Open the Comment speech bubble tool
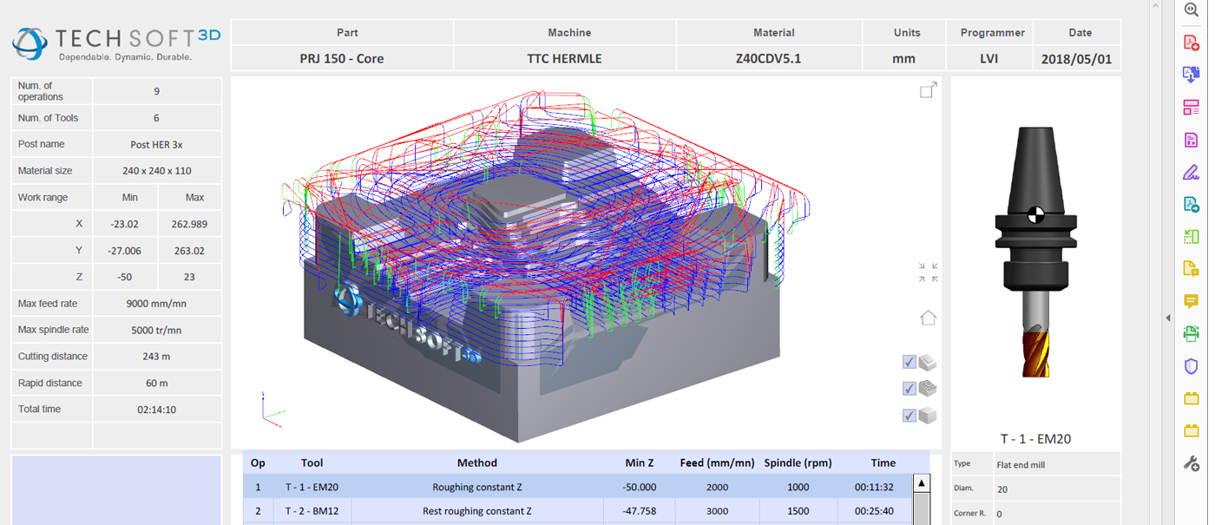The width and height of the screenshot is (1215, 525). [x=1192, y=301]
